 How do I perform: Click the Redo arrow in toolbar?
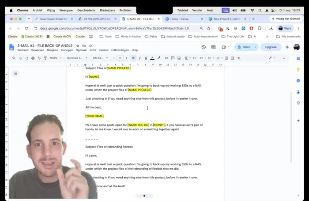(x=26, y=58)
